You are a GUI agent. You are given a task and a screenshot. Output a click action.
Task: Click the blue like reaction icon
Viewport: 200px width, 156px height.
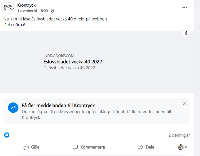[x=7, y=135]
